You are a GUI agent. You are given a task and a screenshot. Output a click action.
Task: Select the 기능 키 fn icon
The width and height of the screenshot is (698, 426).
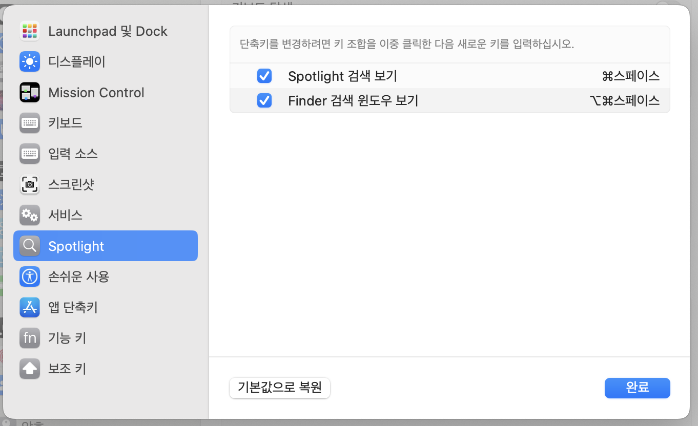coord(30,338)
